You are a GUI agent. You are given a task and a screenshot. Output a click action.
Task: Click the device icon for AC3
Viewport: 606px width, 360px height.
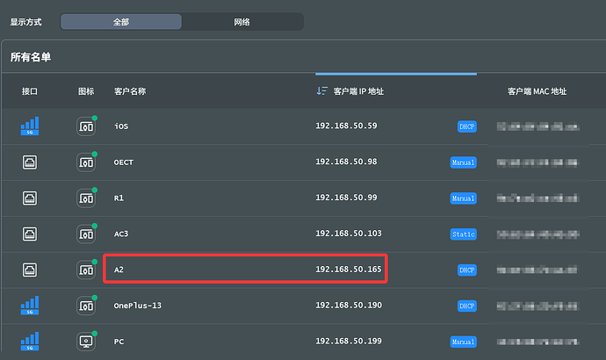click(85, 234)
